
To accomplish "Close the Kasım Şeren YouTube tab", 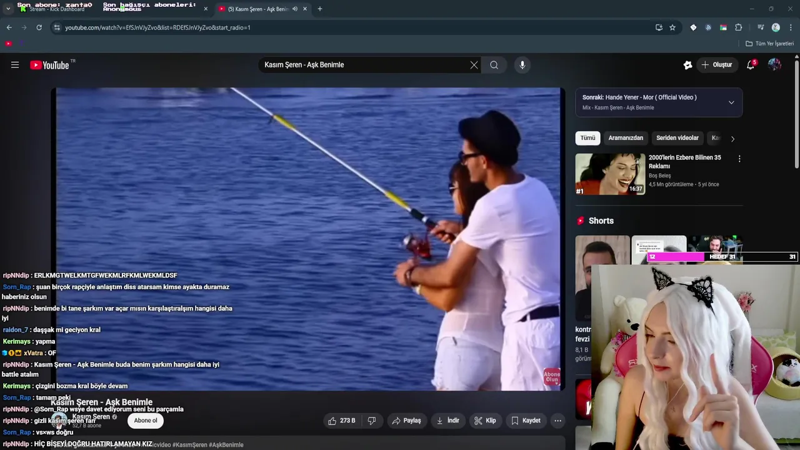I will click(x=305, y=9).
